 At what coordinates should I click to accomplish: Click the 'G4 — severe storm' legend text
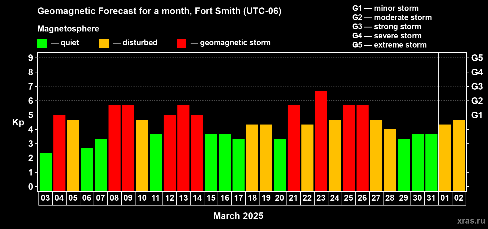pos(387,36)
